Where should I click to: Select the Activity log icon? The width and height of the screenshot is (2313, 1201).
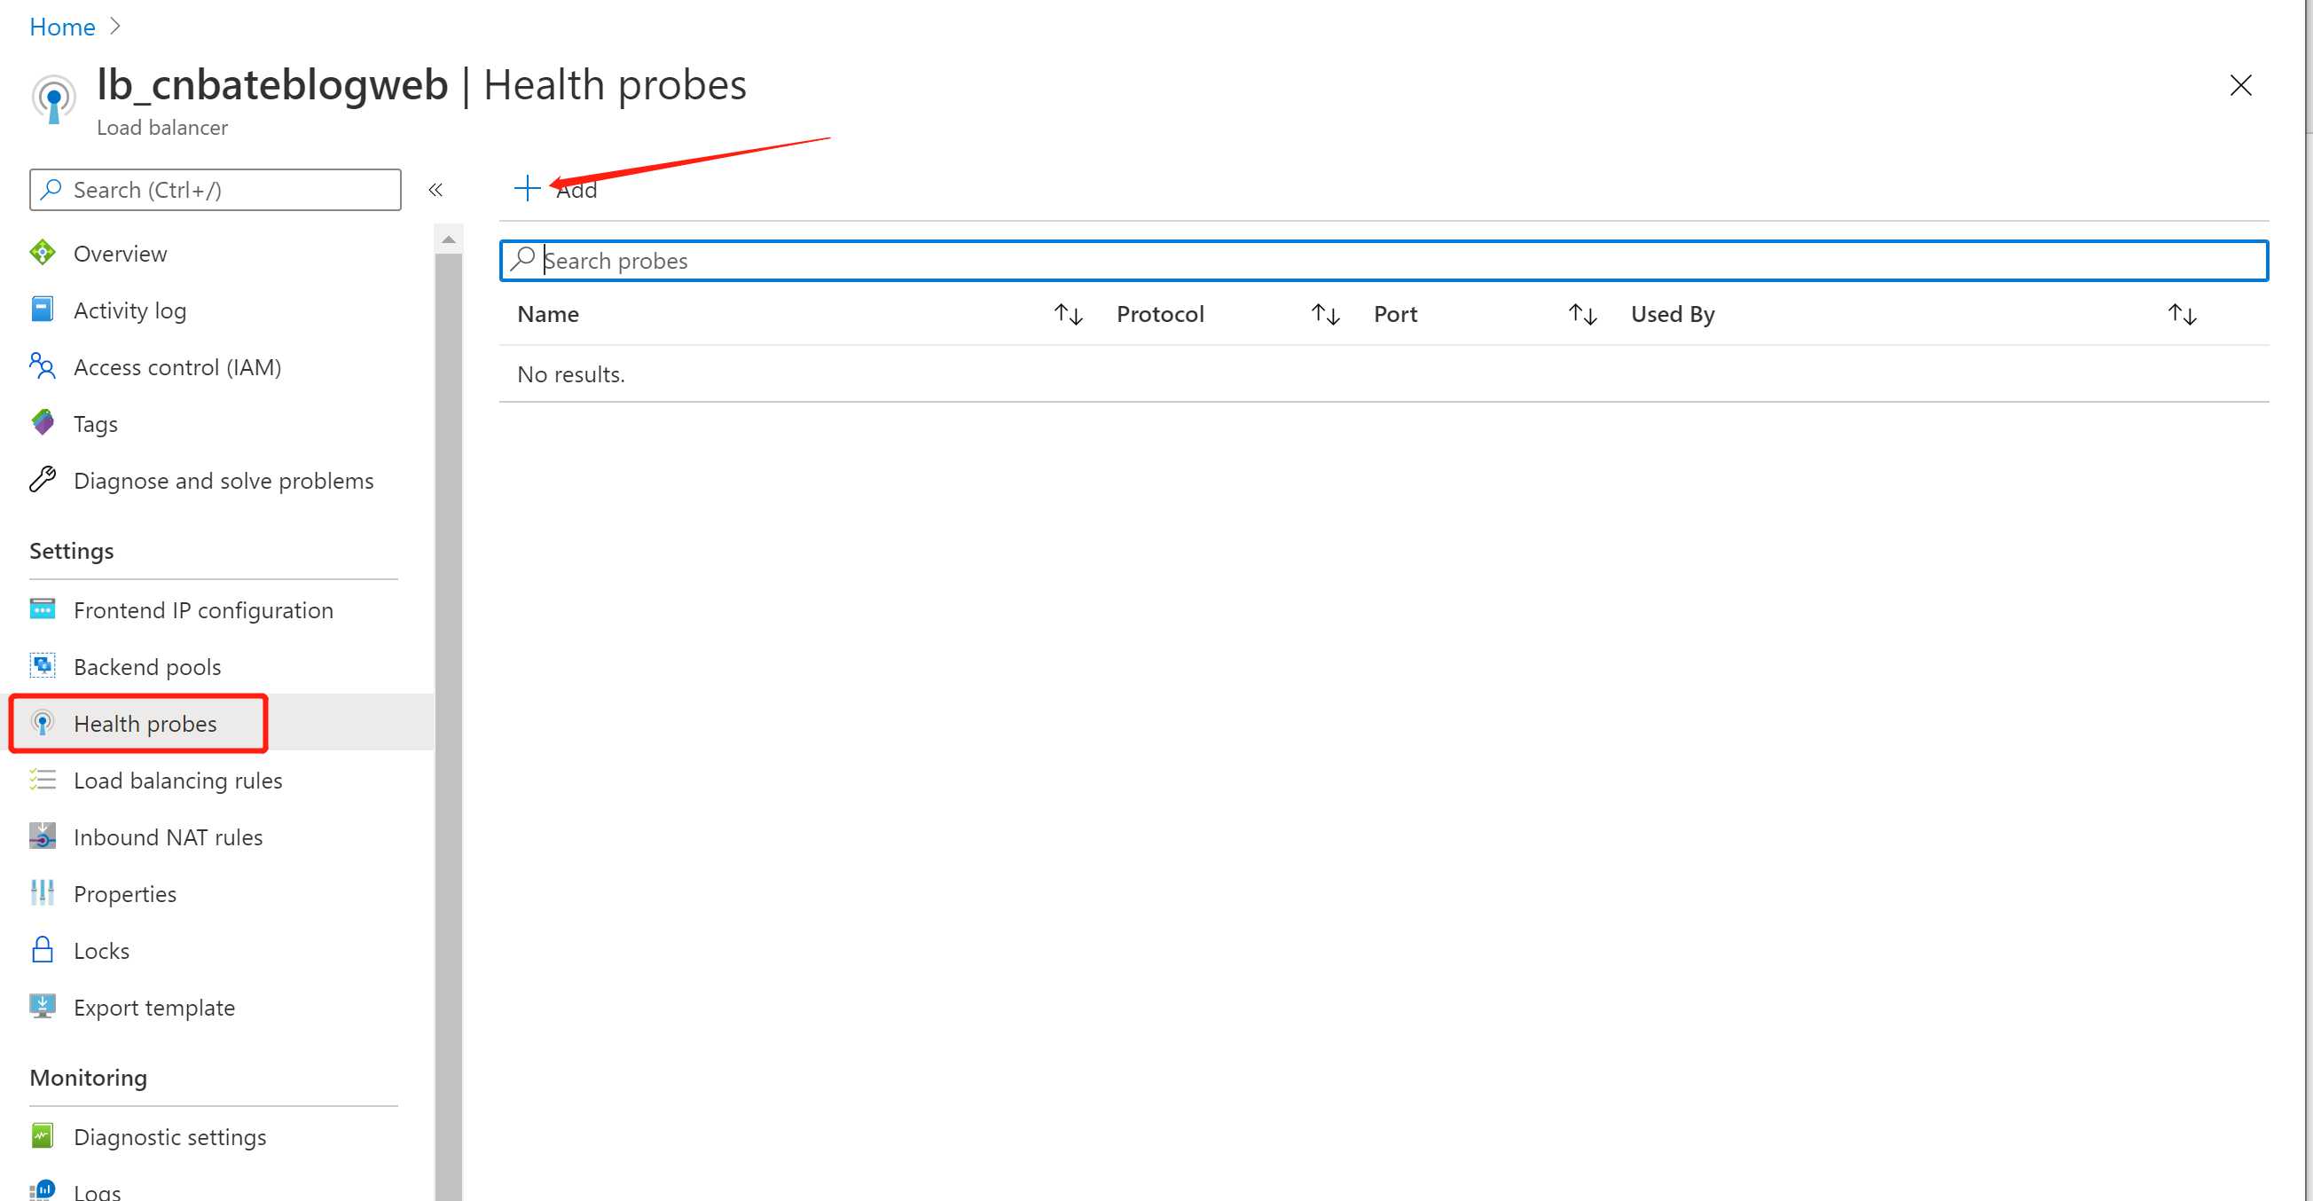[x=42, y=309]
